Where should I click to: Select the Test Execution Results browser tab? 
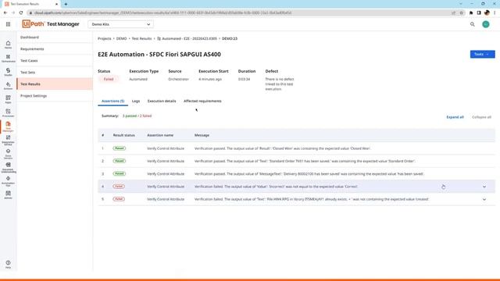pos(31,4)
